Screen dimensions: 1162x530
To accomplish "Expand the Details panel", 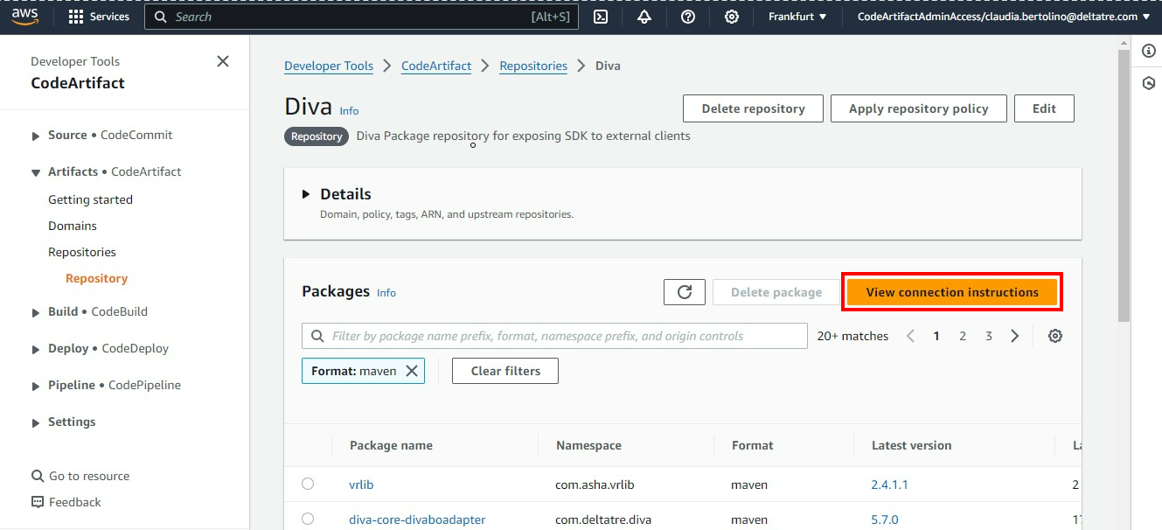I will coord(306,194).
